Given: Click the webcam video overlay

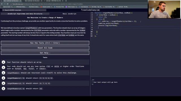Looking at the screenshot, I should tap(164, 9).
